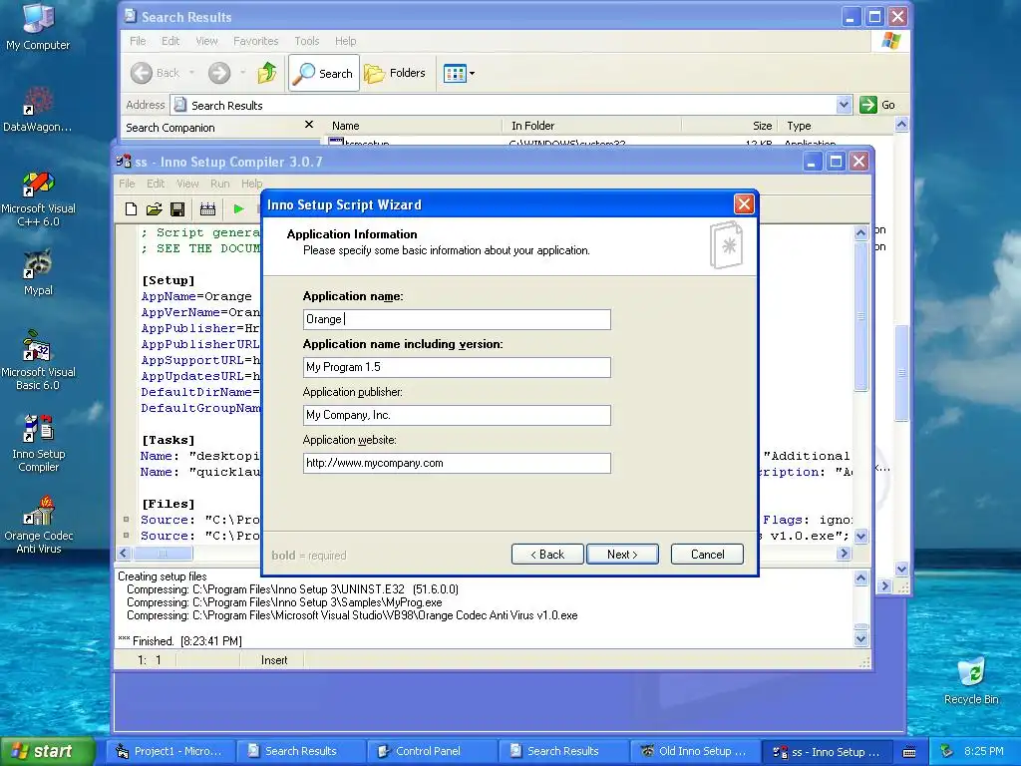Click the Type column header
The width and height of the screenshot is (1021, 766).
coord(837,126)
